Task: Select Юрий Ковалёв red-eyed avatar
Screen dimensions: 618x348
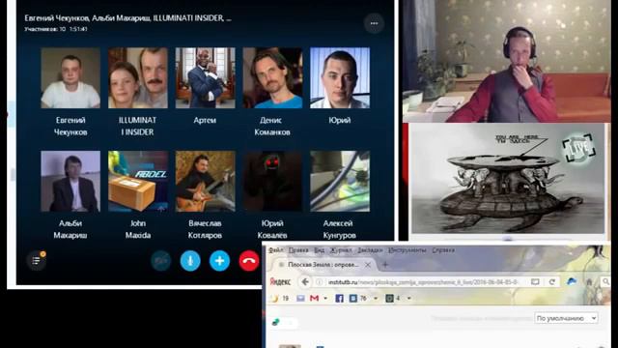Action: (x=272, y=181)
